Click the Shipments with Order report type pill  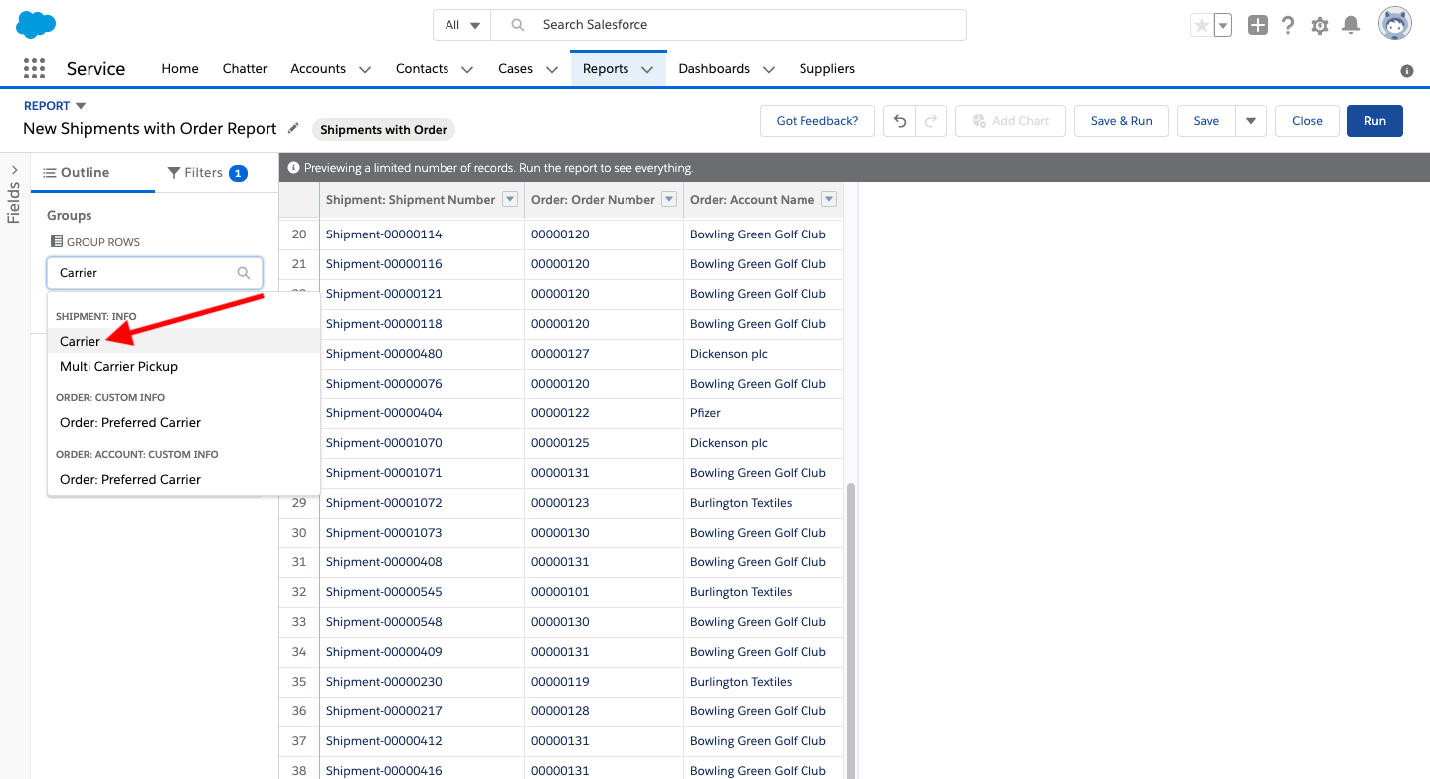click(x=384, y=129)
